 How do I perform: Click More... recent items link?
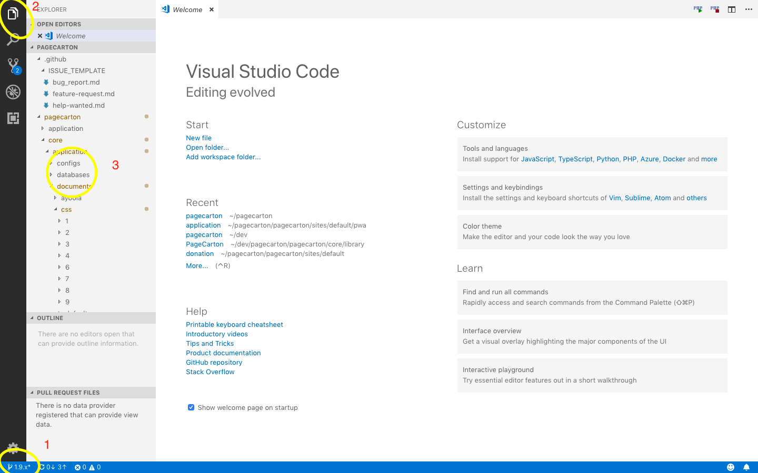(x=197, y=265)
